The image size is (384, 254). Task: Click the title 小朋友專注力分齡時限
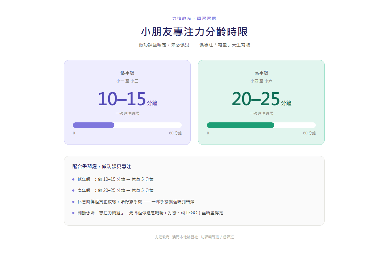(x=194, y=32)
